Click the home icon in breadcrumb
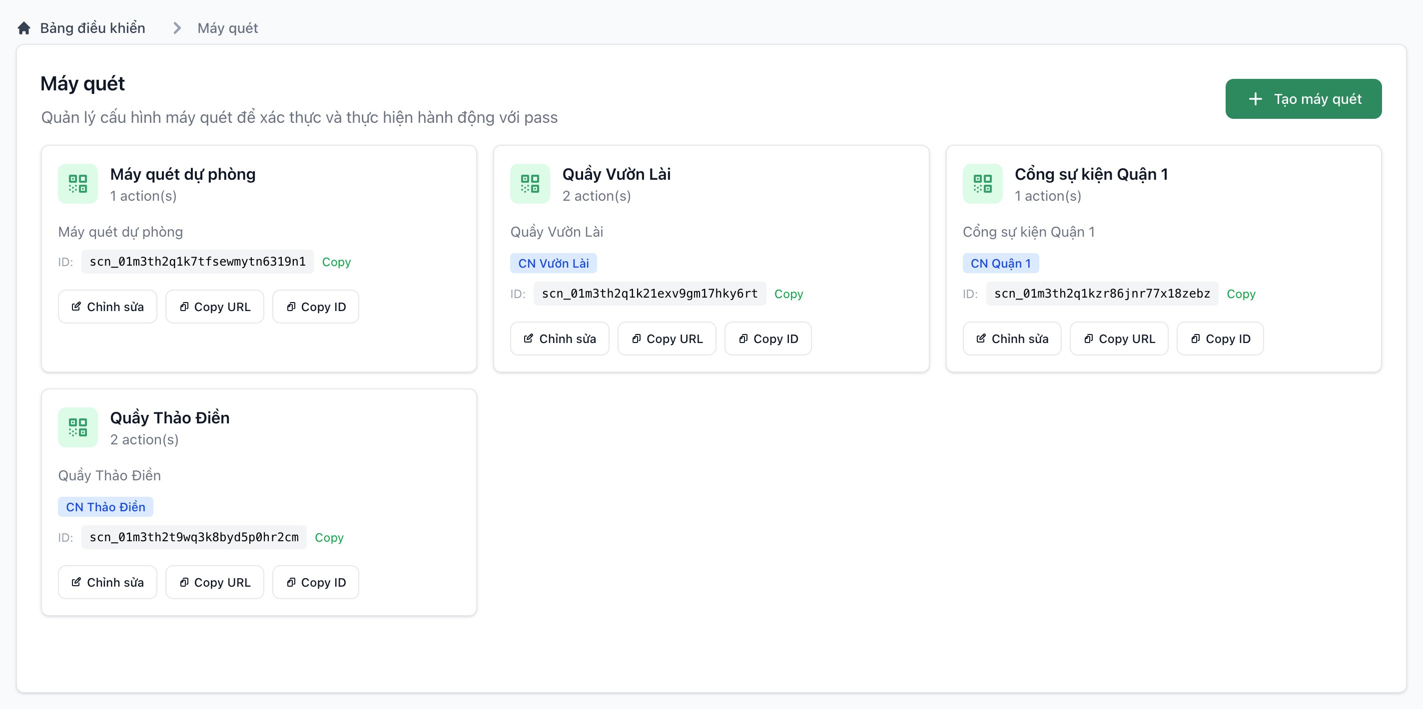1423x709 pixels. (24, 28)
